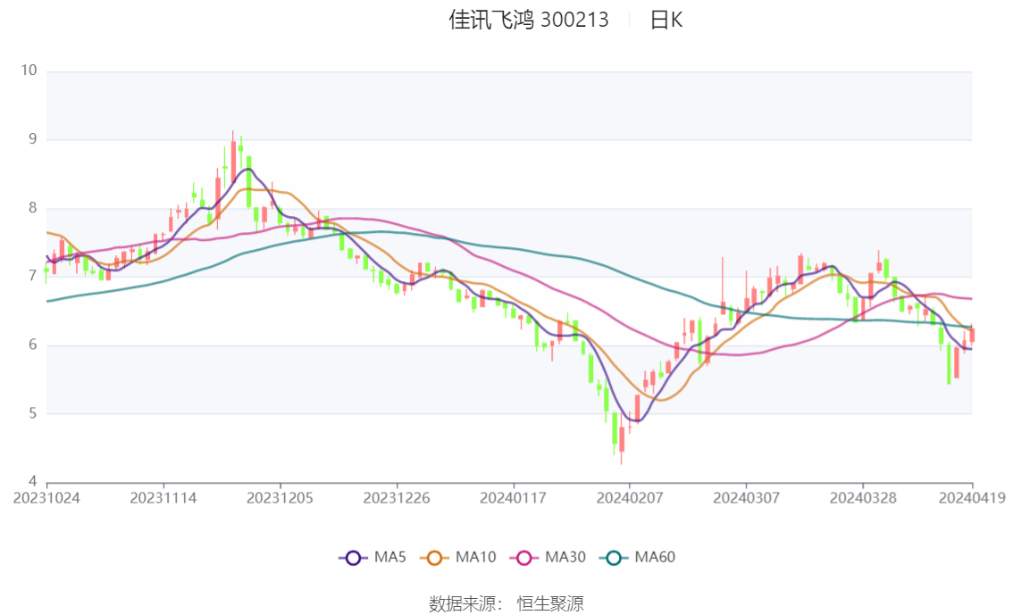Toggle MA60 series using its text label
Image resolution: width=1013 pixels, height=615 pixels.
[655, 558]
